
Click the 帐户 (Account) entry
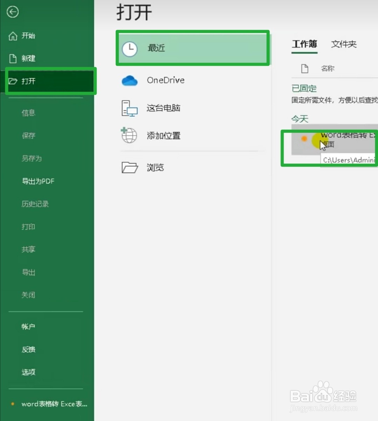28,327
